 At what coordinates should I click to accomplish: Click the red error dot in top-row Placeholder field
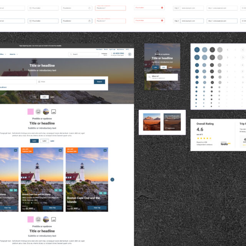[x=162, y=8]
